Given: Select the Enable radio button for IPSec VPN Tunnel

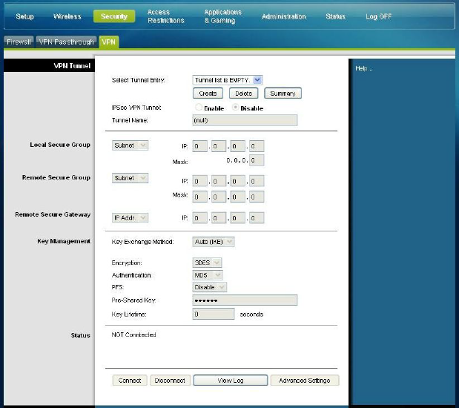Looking at the screenshot, I should (x=198, y=108).
